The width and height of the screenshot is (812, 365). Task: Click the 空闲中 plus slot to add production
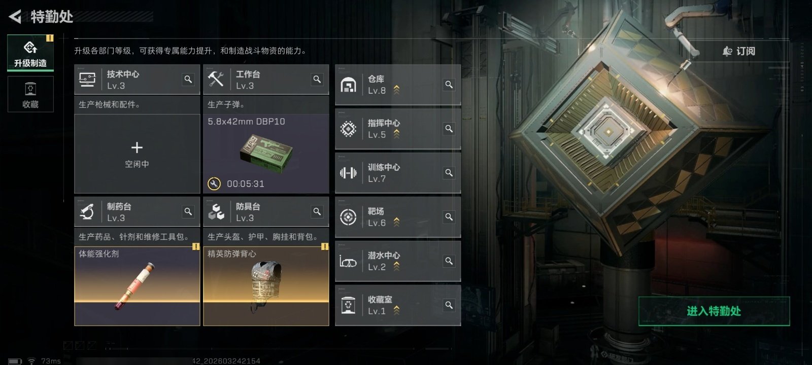137,154
